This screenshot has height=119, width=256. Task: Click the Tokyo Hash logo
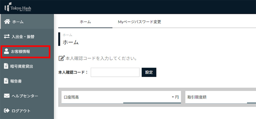[x=18, y=7]
